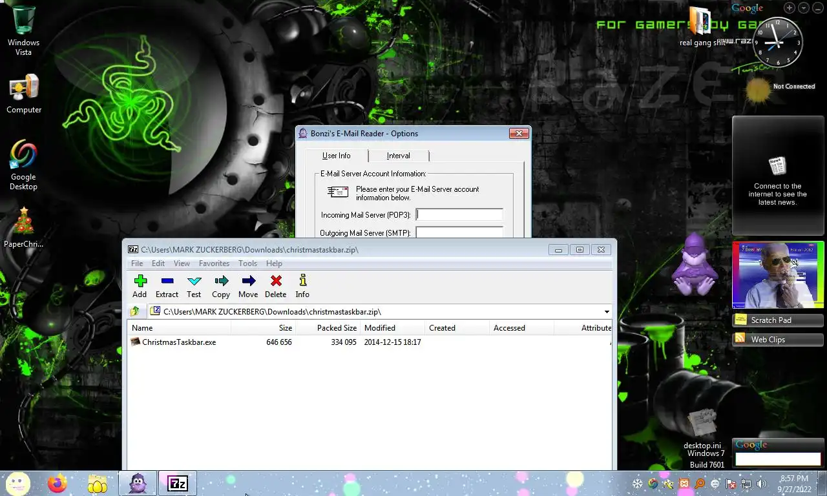Open the Help menu in 7-Zip
The image size is (827, 496).
274,263
